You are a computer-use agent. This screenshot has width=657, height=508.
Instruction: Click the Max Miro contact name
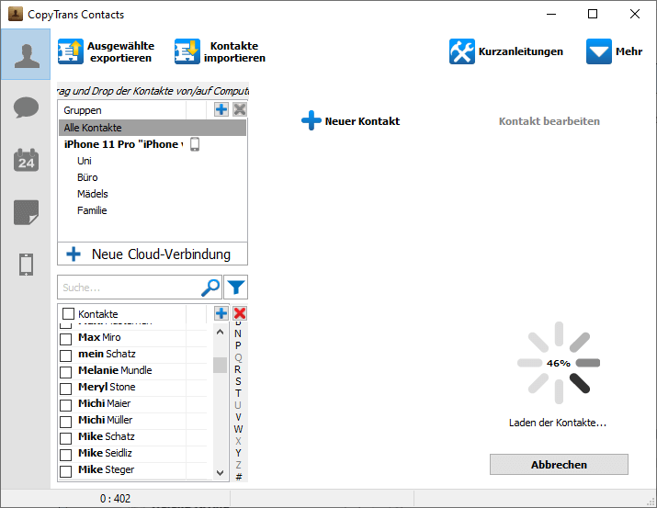pyautogui.click(x=99, y=337)
